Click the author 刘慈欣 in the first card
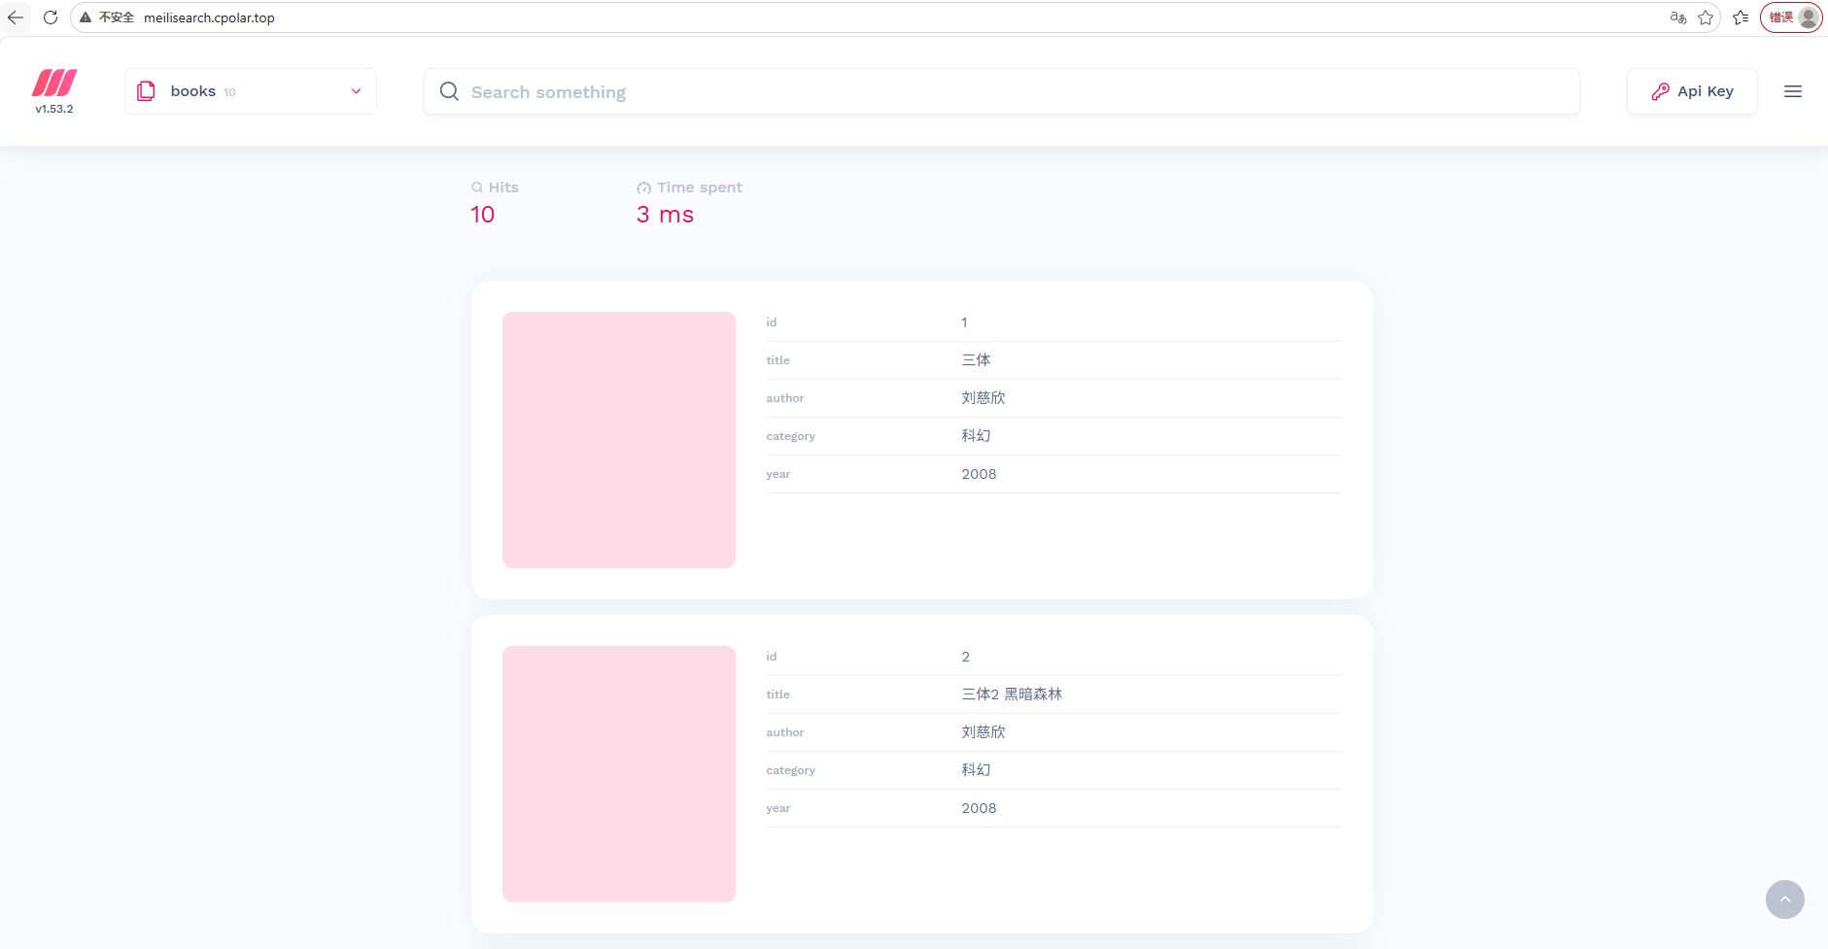Image resolution: width=1828 pixels, height=949 pixels. click(983, 397)
